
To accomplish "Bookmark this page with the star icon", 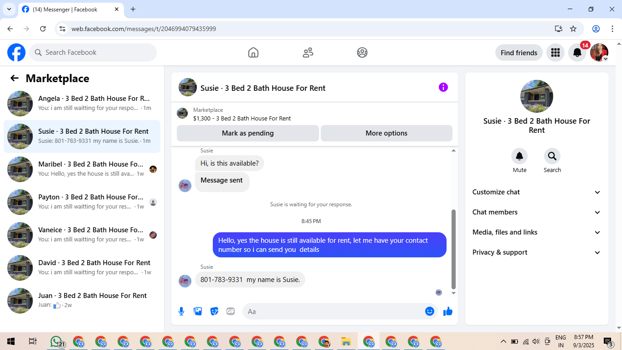I will [573, 29].
